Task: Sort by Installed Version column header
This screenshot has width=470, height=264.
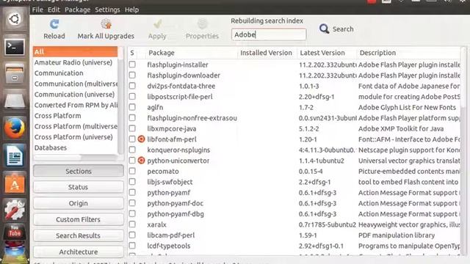Action: [267, 53]
